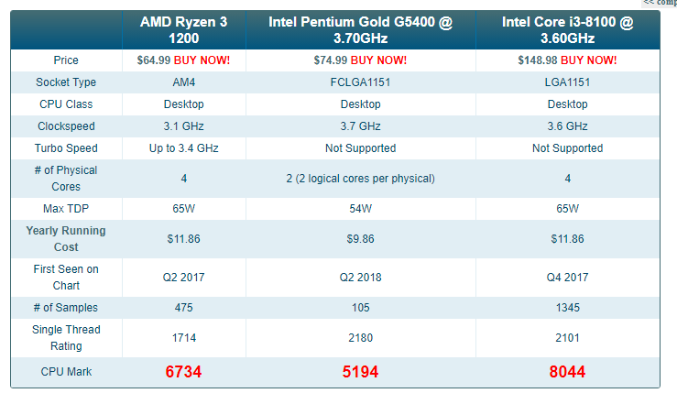This screenshot has height=404, width=677.
Task: Click the Max TDP row label
Action: pyautogui.click(x=66, y=208)
